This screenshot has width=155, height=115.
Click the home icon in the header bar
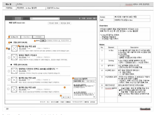79,19
